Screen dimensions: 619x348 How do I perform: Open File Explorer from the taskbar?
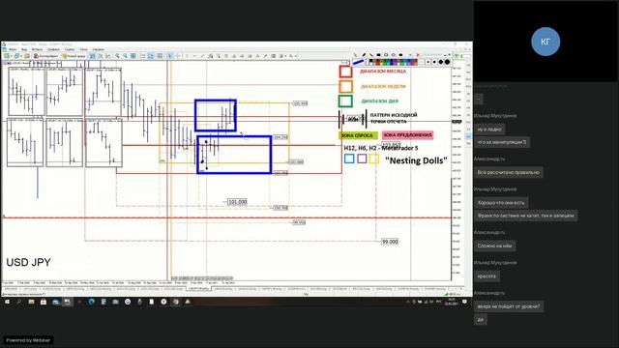(x=31, y=302)
